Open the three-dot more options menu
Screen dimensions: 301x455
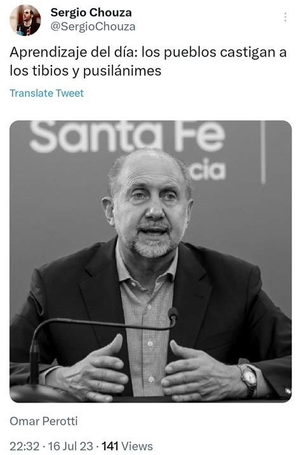click(285, 17)
